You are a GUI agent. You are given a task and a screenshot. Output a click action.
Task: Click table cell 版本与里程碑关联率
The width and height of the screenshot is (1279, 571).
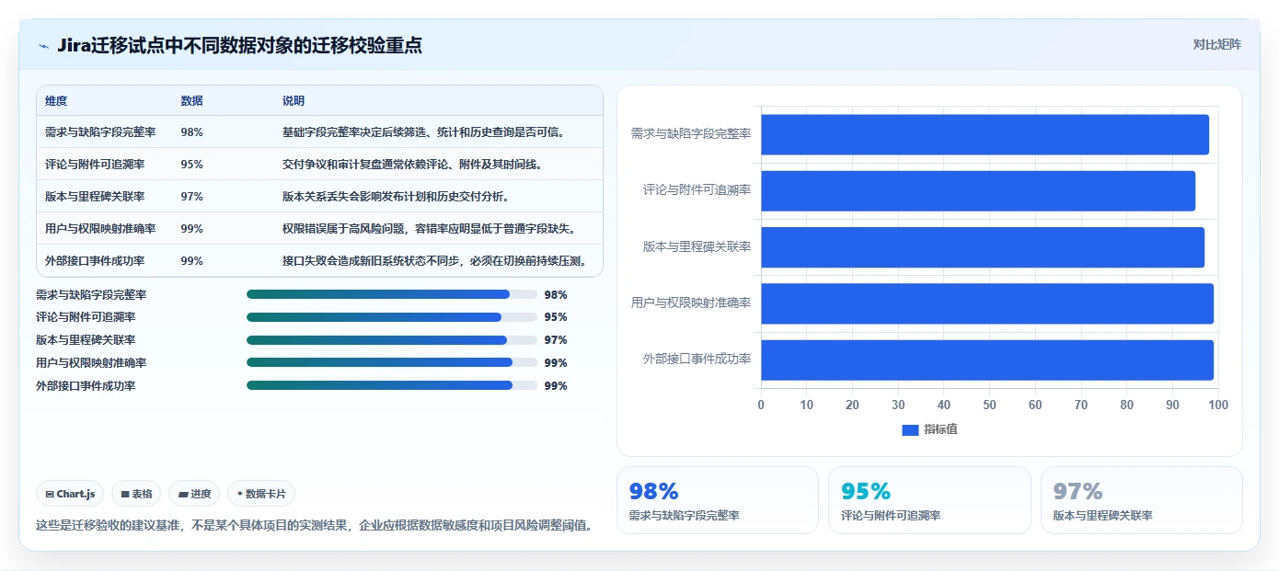pyautogui.click(x=95, y=197)
